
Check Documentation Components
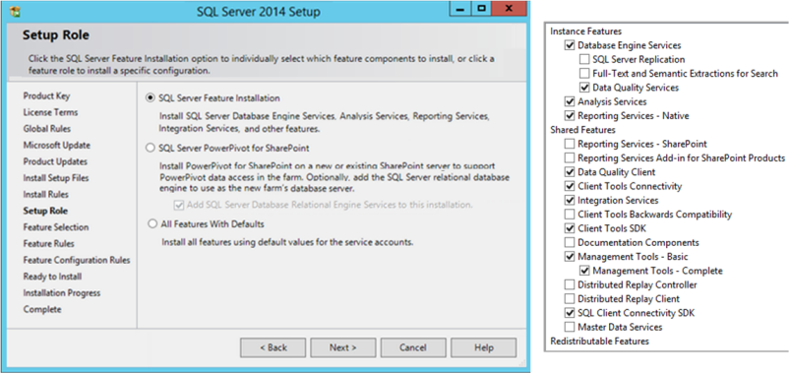coord(570,243)
